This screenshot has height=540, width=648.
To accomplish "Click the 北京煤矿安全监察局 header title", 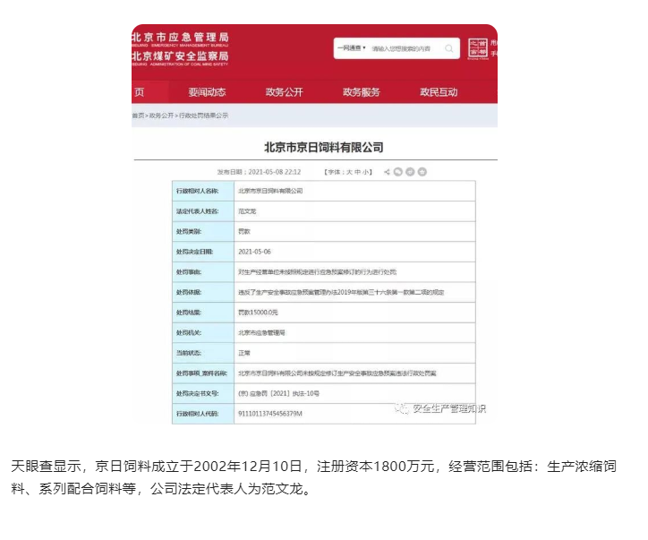I will click(x=180, y=57).
